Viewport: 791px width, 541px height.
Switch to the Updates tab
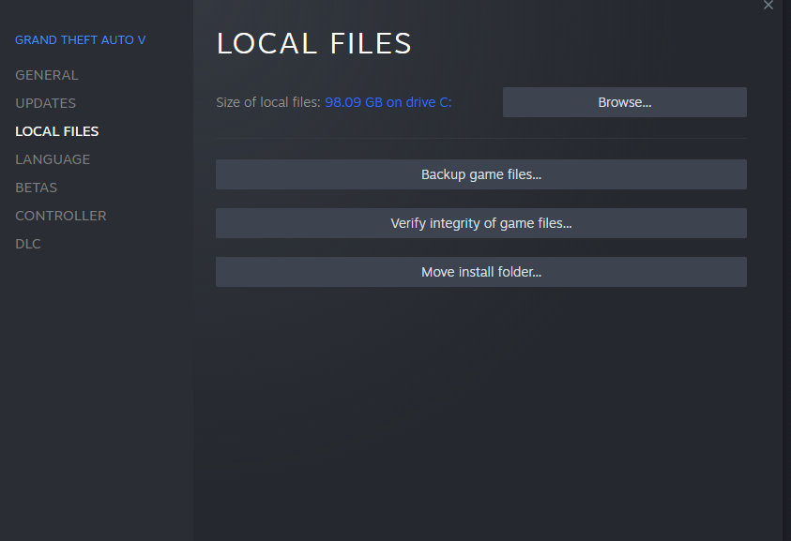pos(45,103)
